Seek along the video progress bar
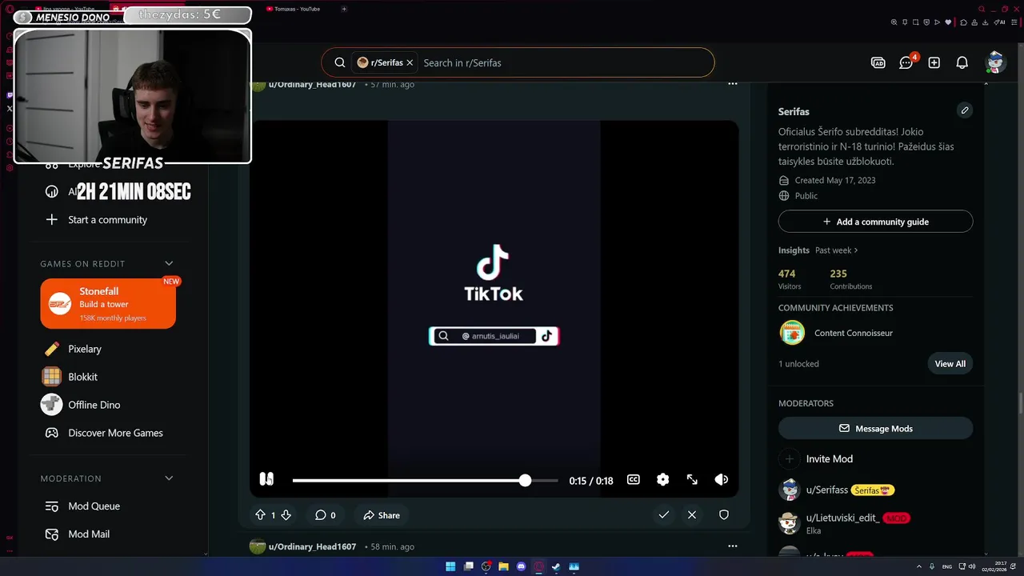The height and width of the screenshot is (576, 1024). click(x=425, y=480)
